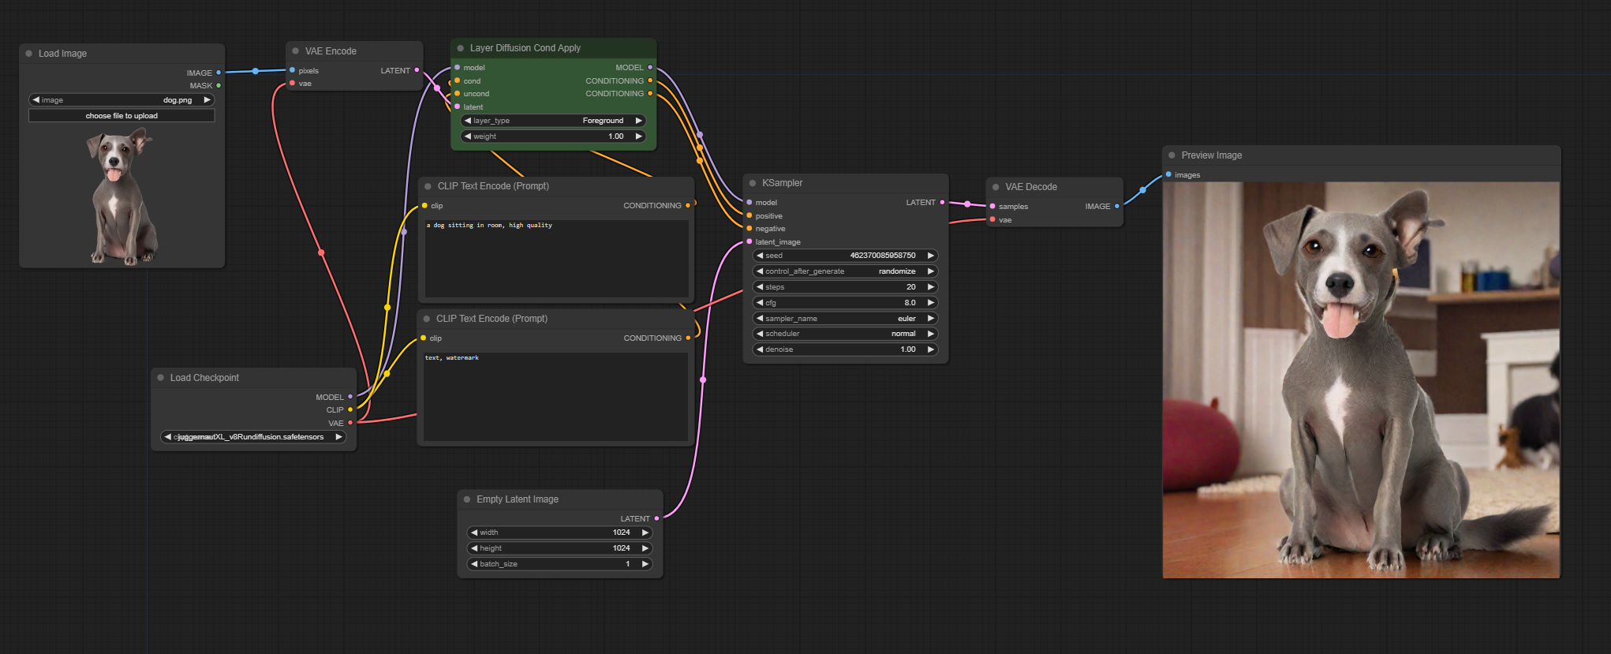This screenshot has height=654, width=1611.
Task: Open the layer_type Foreground dropdown
Action: [553, 121]
